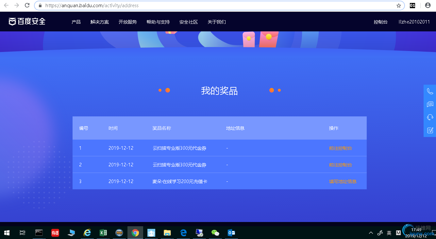Screen dimensions: 436x239
Task: Open the 开放服务 menu
Action: tap(128, 22)
